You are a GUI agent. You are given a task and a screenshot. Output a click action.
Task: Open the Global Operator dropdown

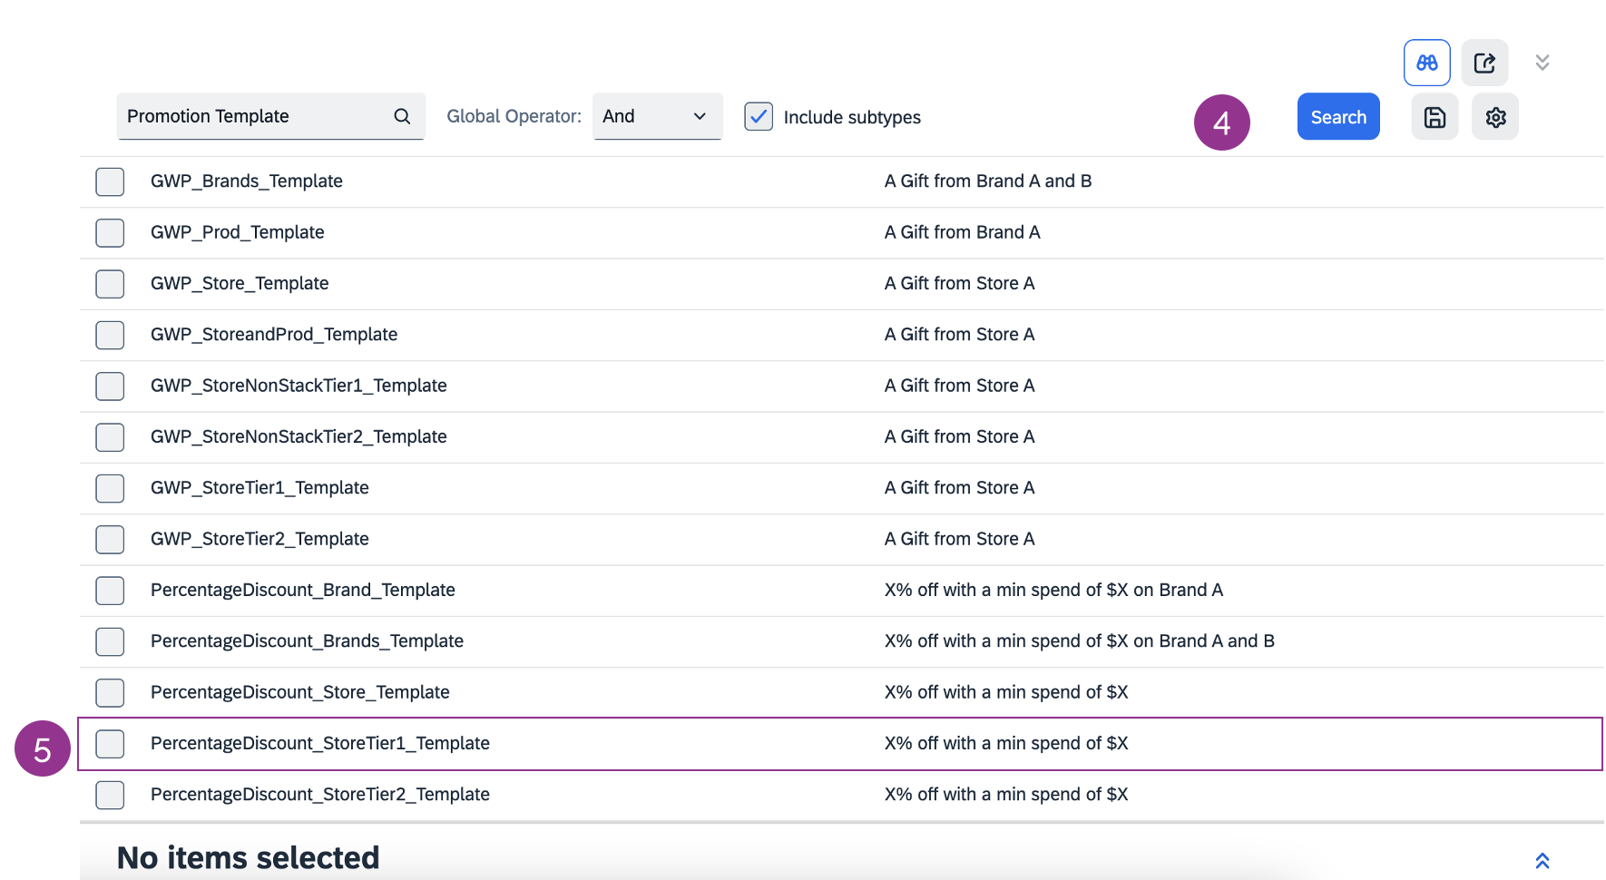point(657,116)
